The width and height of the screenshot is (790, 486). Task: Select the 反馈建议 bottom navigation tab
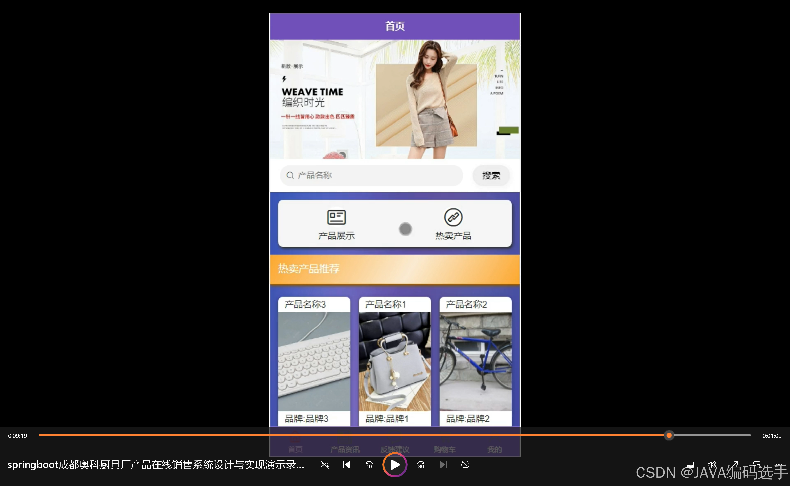pyautogui.click(x=395, y=442)
